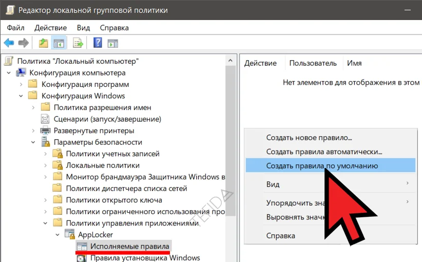Select the Исполняемые правила tree item

pyautogui.click(x=130, y=246)
